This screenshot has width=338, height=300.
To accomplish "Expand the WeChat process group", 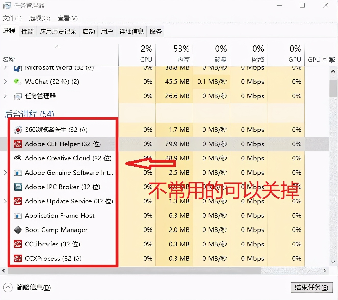I will click(5, 82).
